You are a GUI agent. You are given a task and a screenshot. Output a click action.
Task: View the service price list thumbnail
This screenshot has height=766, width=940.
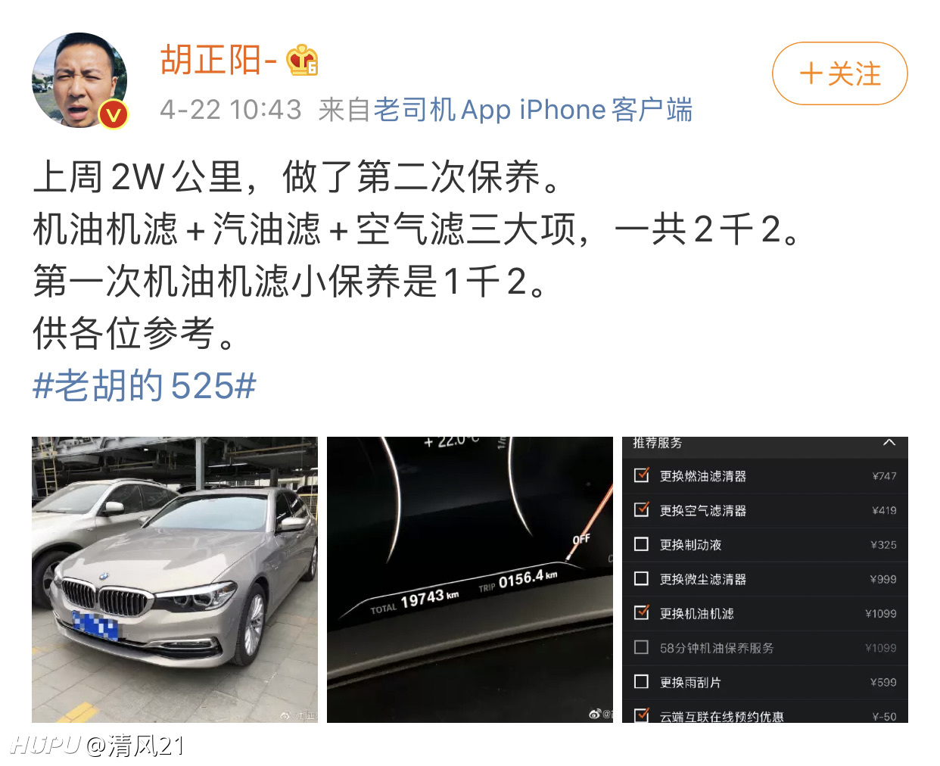click(x=765, y=580)
